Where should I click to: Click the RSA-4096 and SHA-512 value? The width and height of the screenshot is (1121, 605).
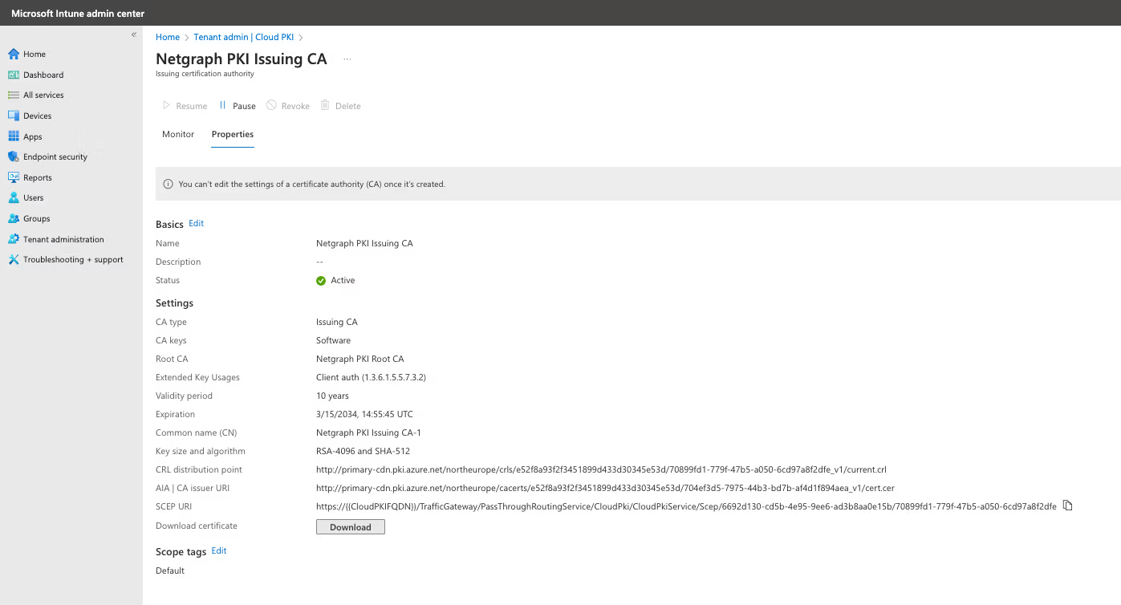pyautogui.click(x=363, y=451)
